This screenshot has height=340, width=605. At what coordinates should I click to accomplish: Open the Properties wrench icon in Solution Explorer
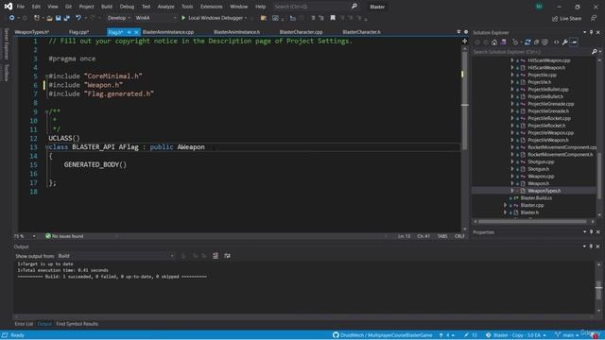click(x=565, y=42)
